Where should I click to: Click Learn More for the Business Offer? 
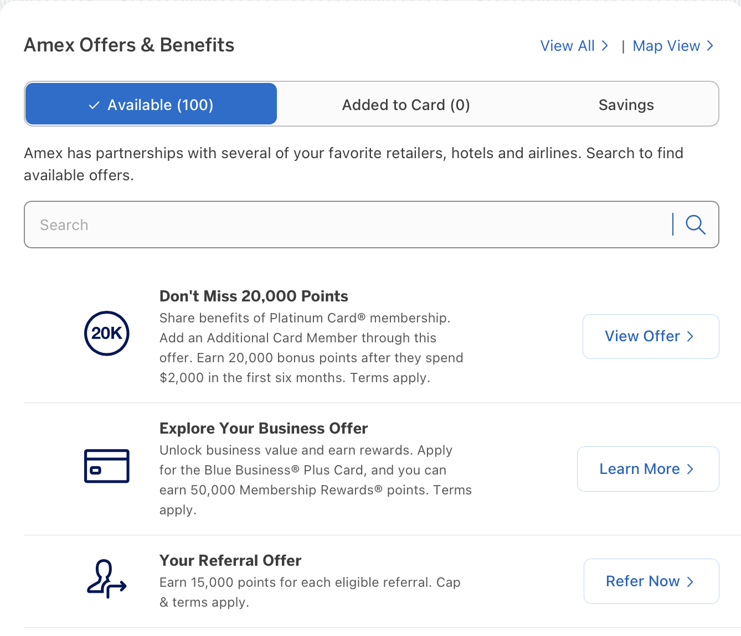(648, 469)
